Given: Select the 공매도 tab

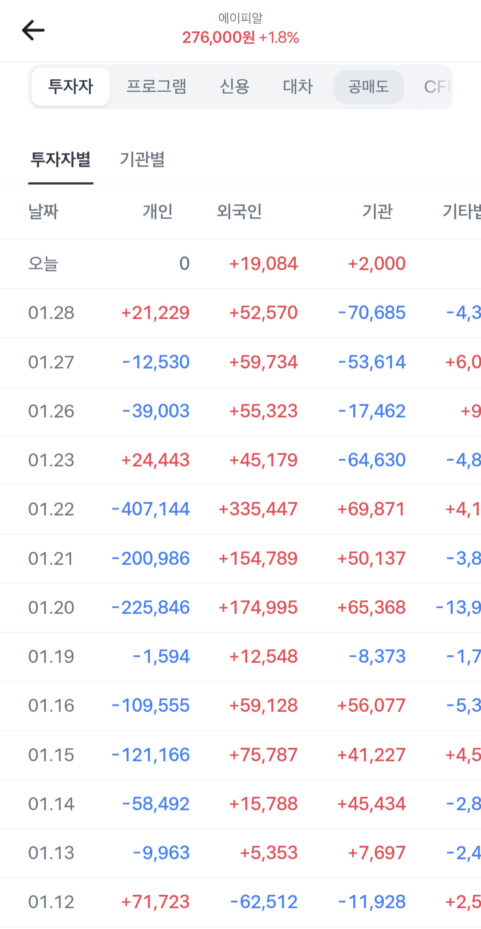Looking at the screenshot, I should coord(369,86).
